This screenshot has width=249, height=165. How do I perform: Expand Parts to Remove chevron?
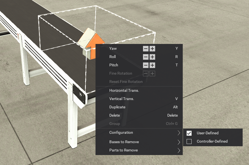pos(179,150)
